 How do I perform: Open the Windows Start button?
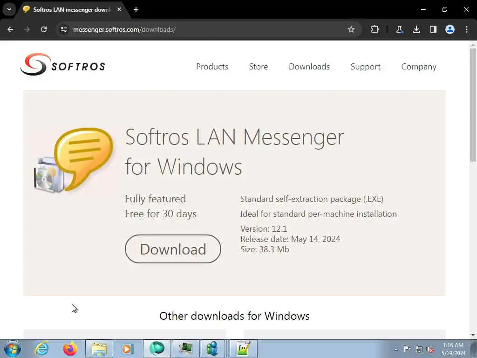click(x=13, y=349)
